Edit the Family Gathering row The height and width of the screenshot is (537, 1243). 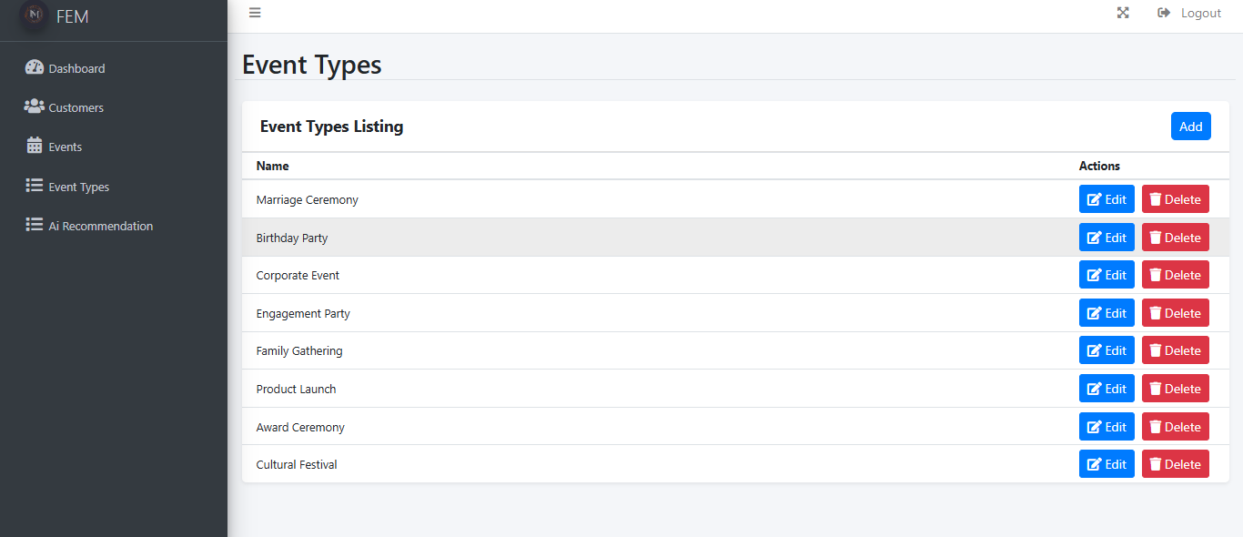click(x=1107, y=350)
